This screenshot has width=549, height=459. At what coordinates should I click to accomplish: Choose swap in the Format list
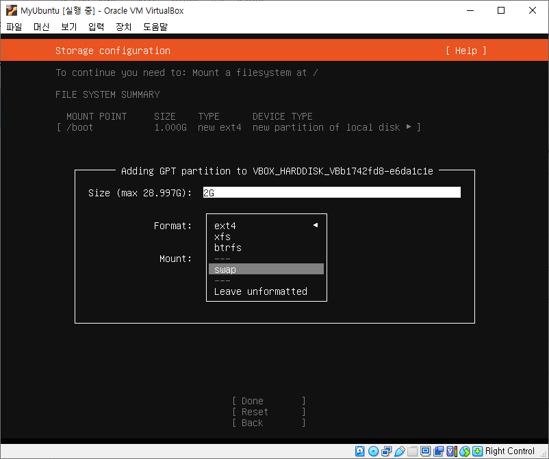[266, 270]
